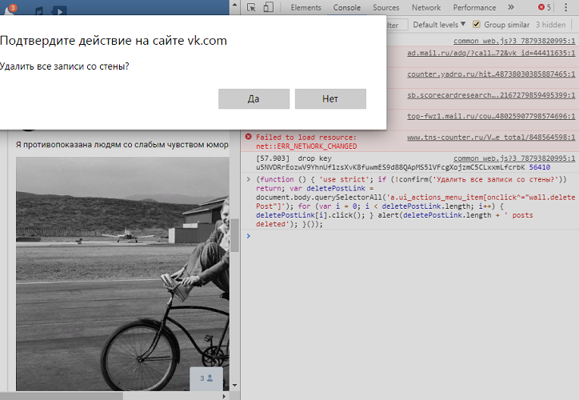Screen dimensions: 579x400
Task: Open the DevTools three-dot menu
Action: pyautogui.click(x=565, y=7)
